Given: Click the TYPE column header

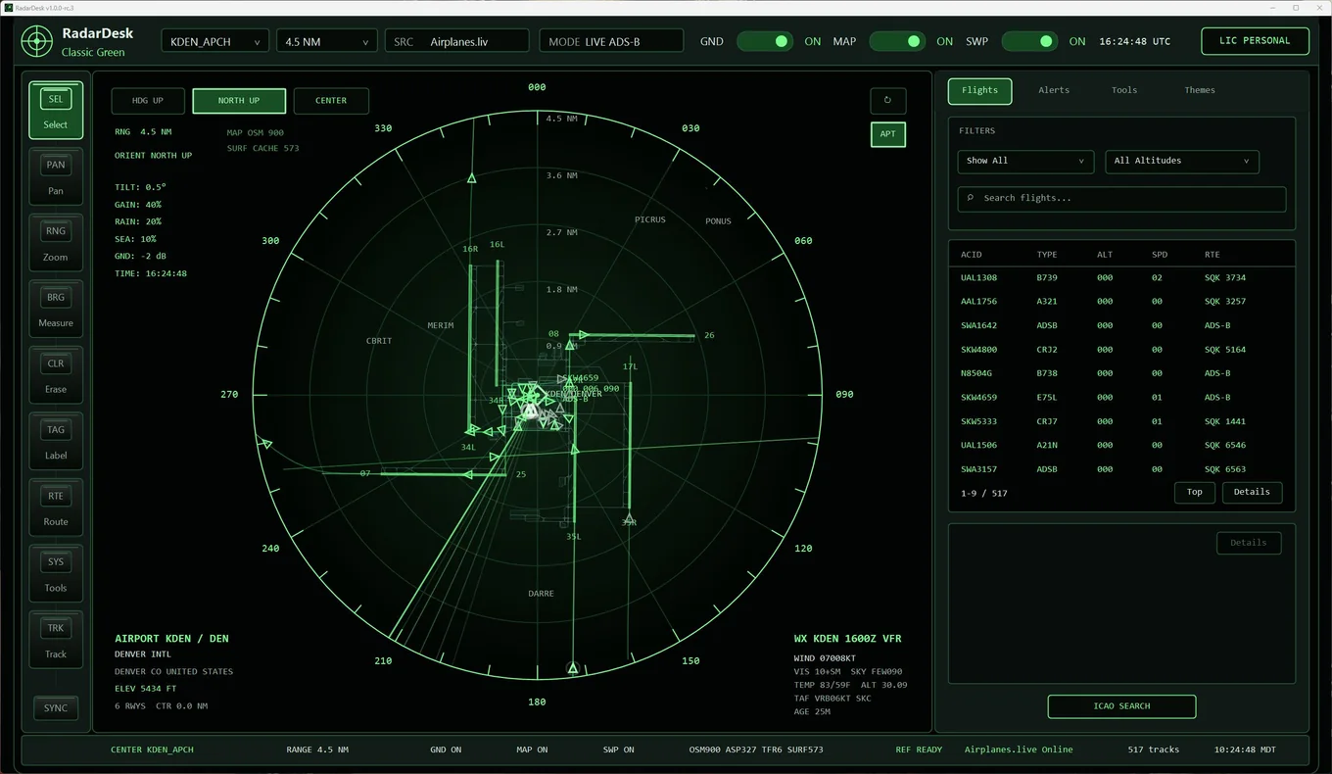Looking at the screenshot, I should click(1047, 255).
